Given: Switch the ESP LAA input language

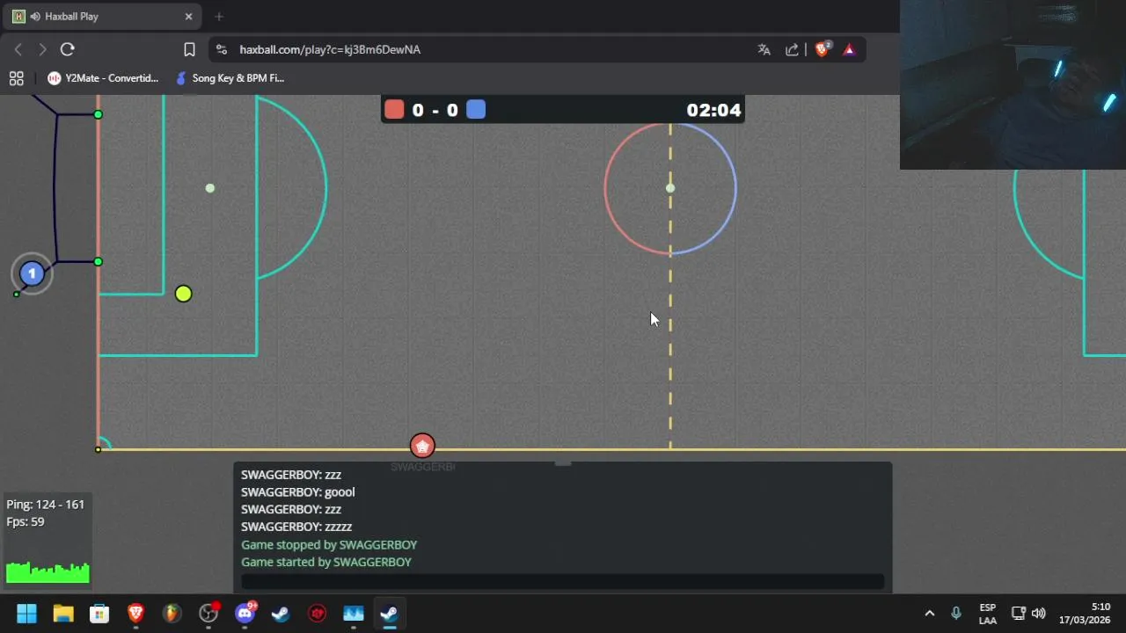Looking at the screenshot, I should click(988, 614).
